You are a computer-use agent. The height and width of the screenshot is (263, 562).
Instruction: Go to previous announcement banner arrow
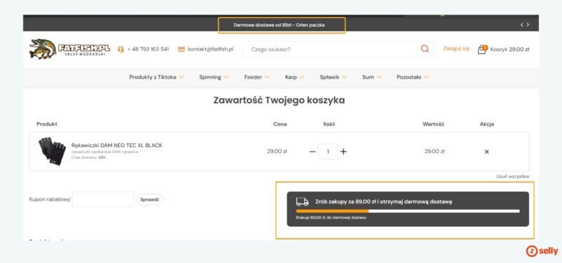pyautogui.click(x=522, y=25)
